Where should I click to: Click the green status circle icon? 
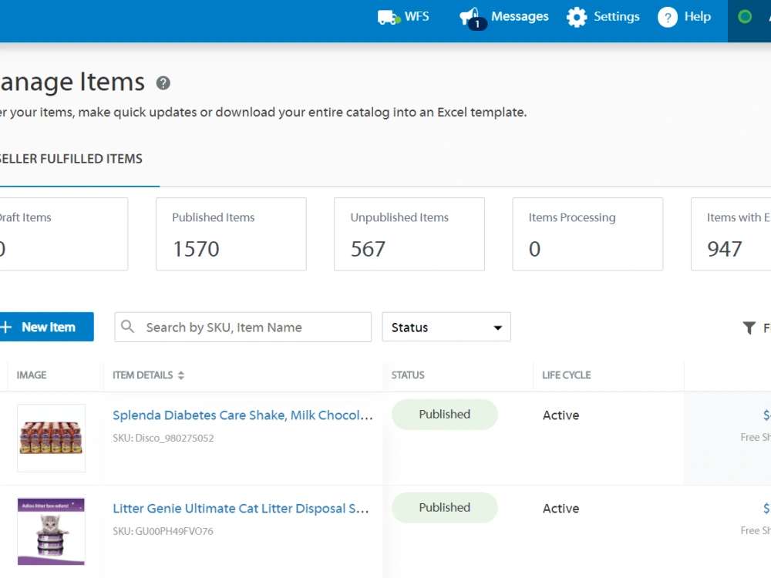pos(745,17)
